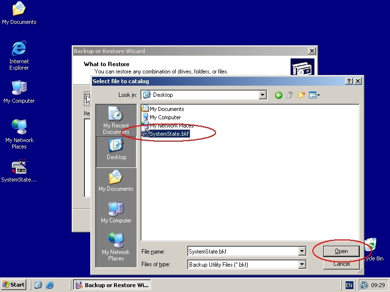
Task: Click Backup or Restore Wizard taskbar button
Action: coord(112,285)
